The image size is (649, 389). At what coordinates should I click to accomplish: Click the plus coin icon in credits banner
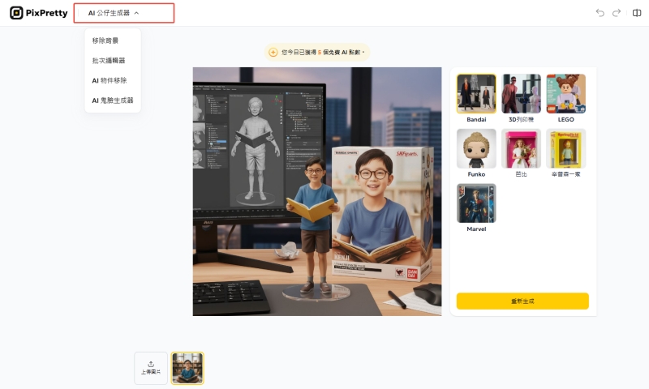[x=273, y=52]
